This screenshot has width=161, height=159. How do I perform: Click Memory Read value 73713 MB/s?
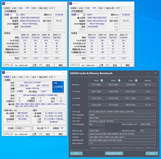[x=96, y=85]
